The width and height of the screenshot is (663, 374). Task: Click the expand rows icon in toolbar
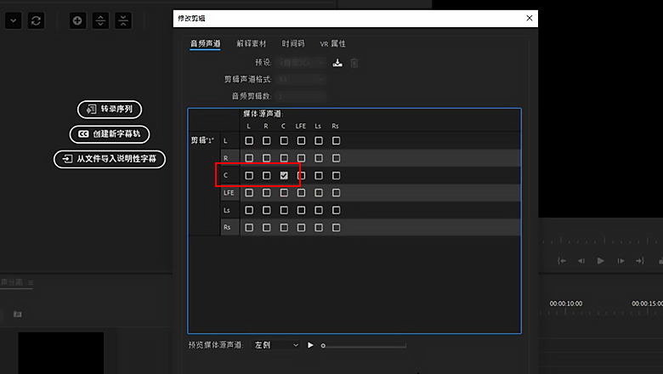click(100, 20)
